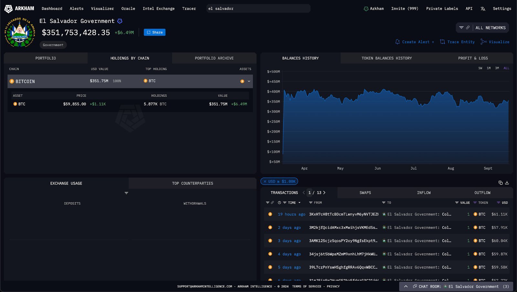Copy transaction data with the copy icon
Viewport: 517px width, 292px height.
[x=500, y=183]
